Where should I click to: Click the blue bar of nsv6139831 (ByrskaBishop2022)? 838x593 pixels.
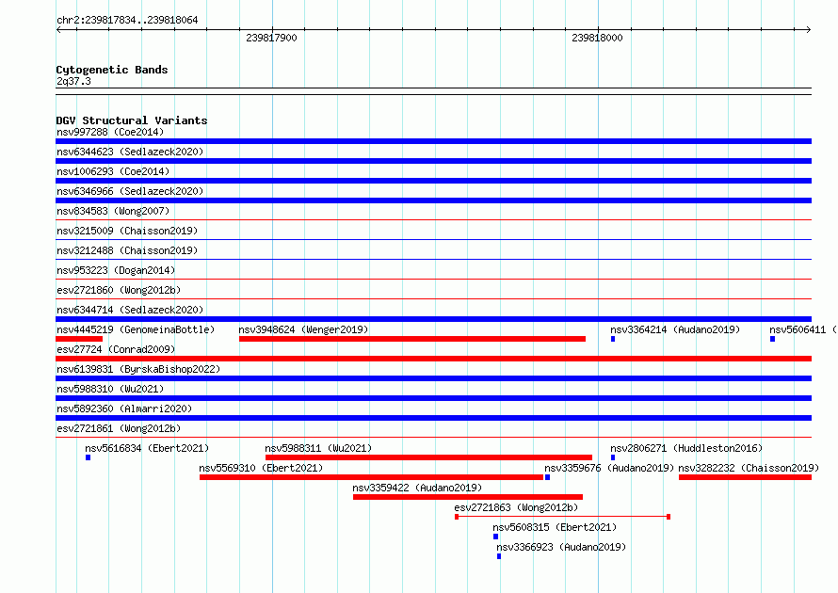433,378
